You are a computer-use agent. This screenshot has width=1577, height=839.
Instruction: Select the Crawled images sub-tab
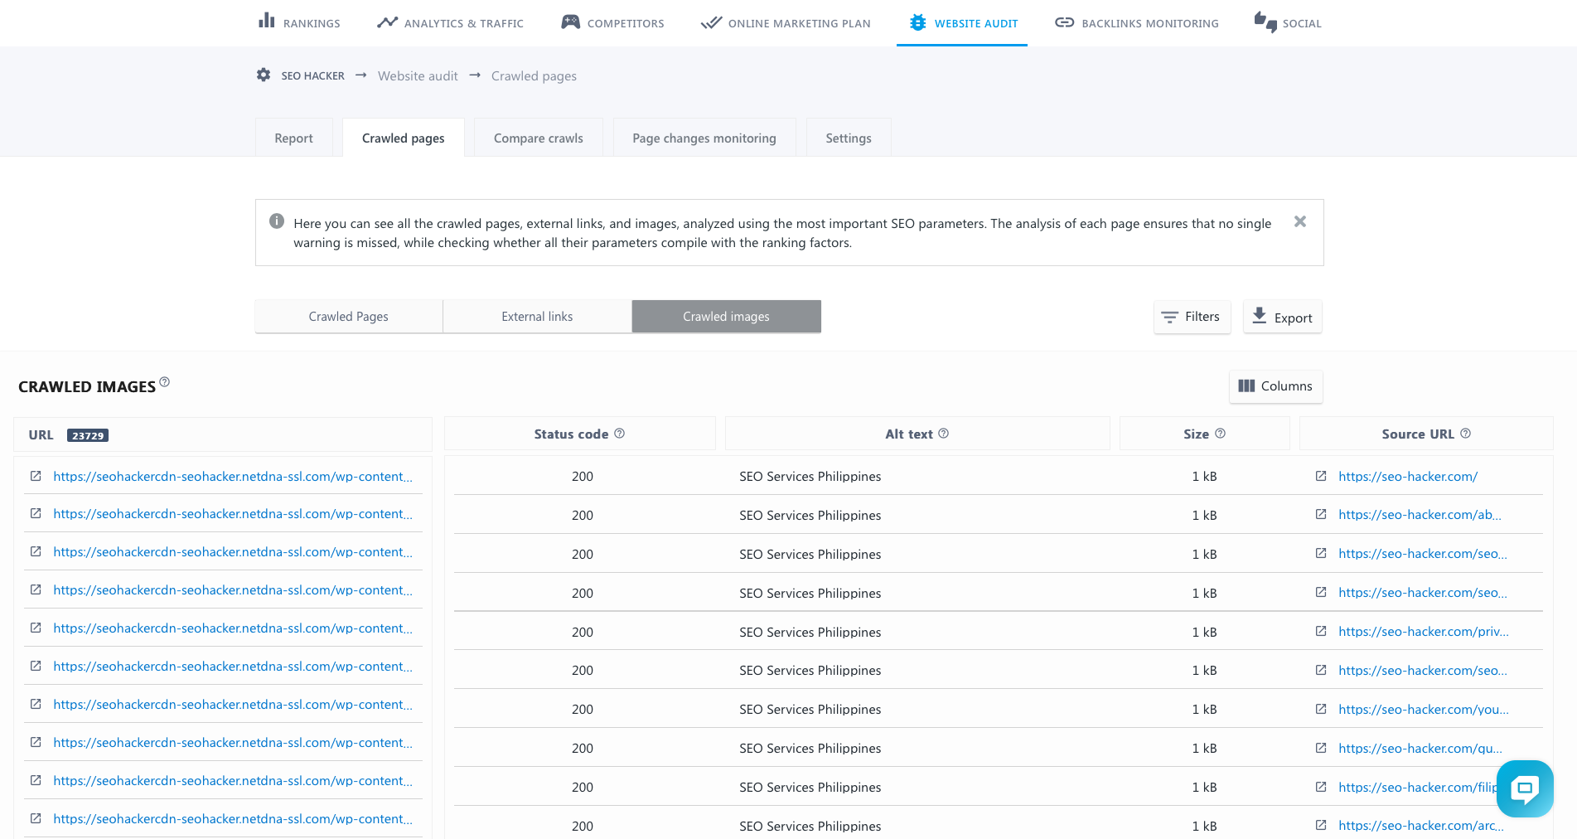726,317
